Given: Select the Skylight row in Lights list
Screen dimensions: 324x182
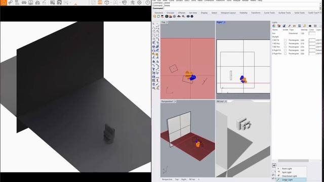Looking at the screenshot, I should (297, 37).
